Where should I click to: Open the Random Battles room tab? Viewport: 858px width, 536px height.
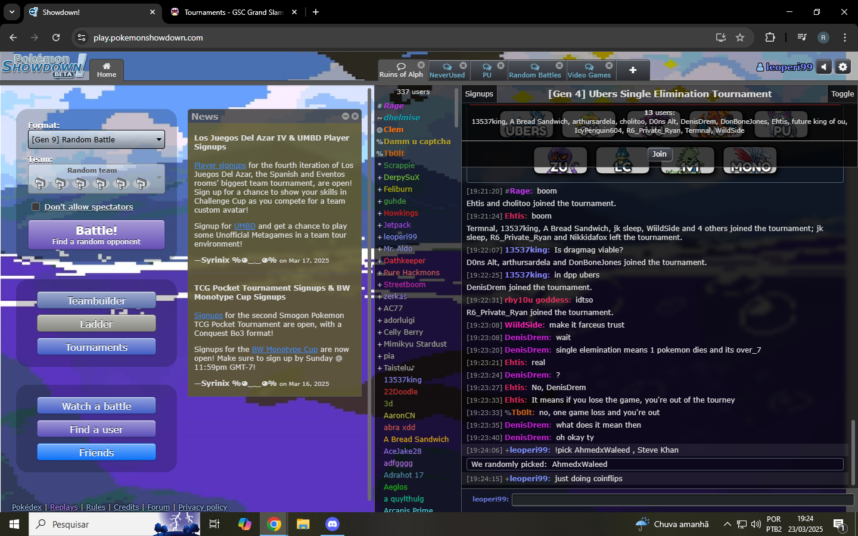(535, 70)
